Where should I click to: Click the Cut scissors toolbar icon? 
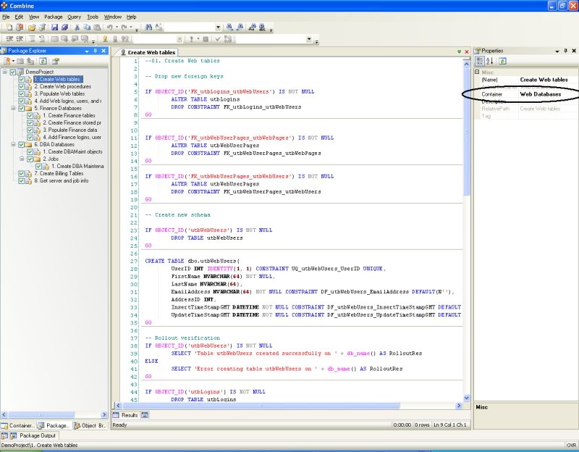[76, 27]
